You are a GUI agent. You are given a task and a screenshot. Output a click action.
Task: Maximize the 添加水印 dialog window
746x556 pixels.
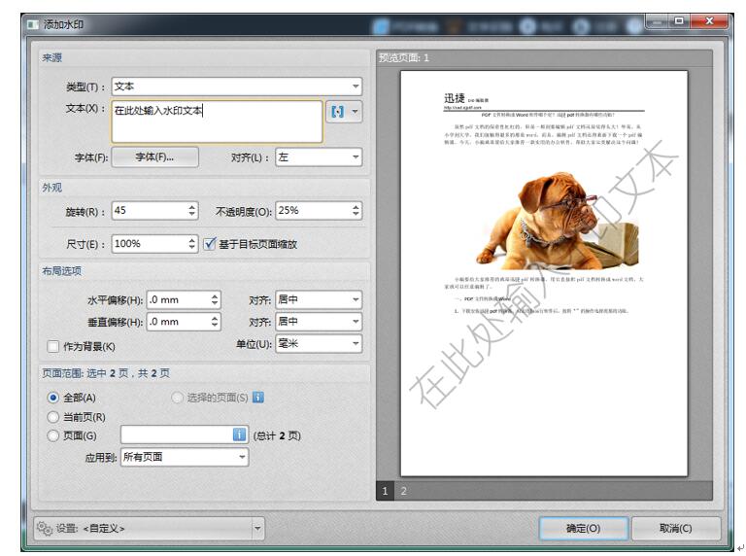[679, 21]
